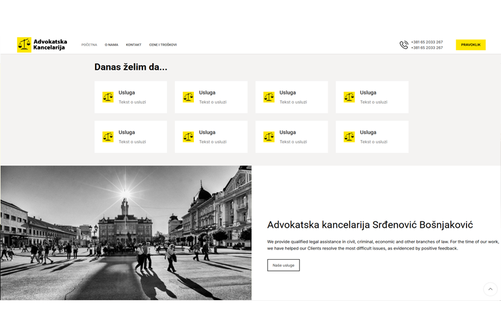Click scales icon in fourth top-row service card
Viewport: 501px width, 336px height.
tap(349, 97)
